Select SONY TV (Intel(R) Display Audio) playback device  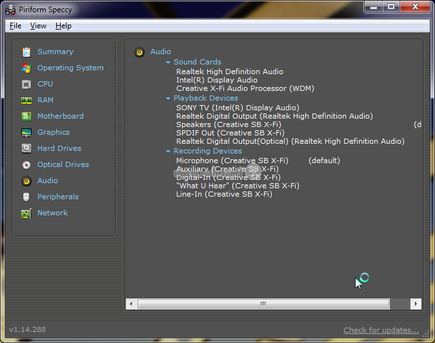(238, 108)
